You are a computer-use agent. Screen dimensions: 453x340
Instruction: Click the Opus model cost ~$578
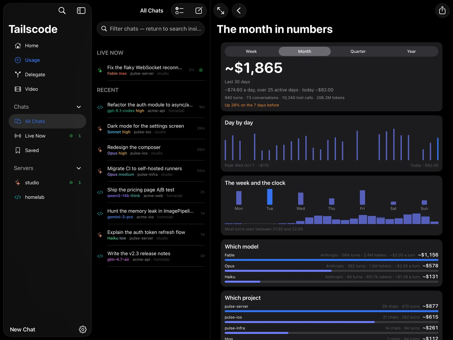pos(430,266)
